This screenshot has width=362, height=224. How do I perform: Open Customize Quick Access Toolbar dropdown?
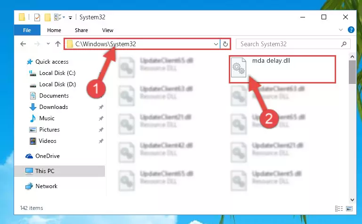(x=70, y=17)
